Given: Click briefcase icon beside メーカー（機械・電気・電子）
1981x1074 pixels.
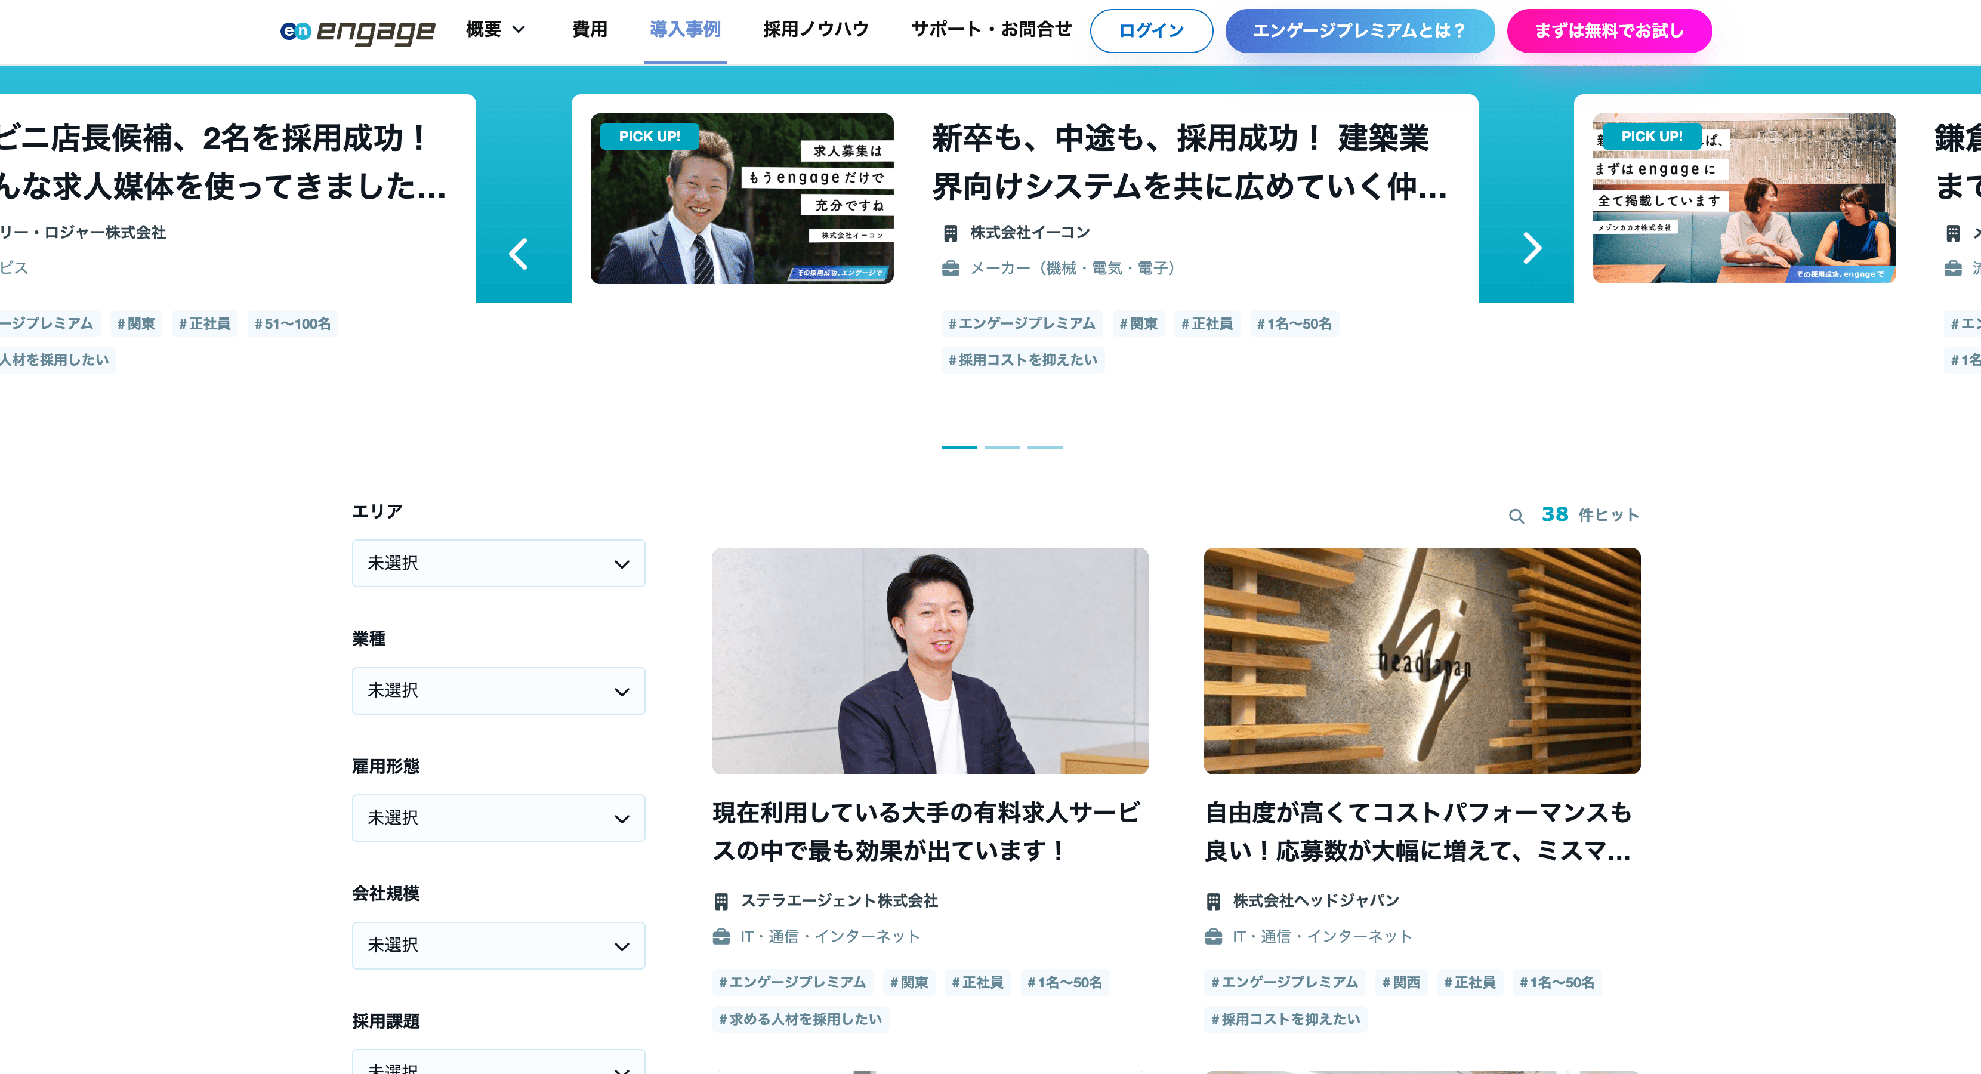Looking at the screenshot, I should click(951, 268).
